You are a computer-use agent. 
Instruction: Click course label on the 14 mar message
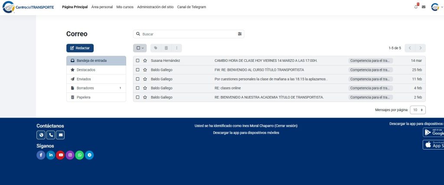coord(371,61)
